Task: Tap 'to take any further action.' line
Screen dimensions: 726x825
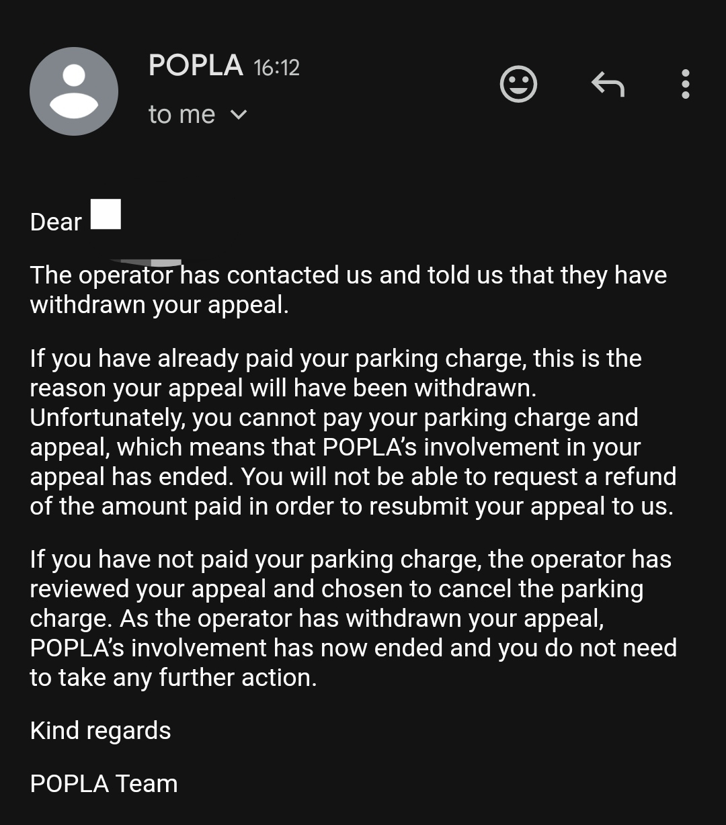Action: click(173, 677)
